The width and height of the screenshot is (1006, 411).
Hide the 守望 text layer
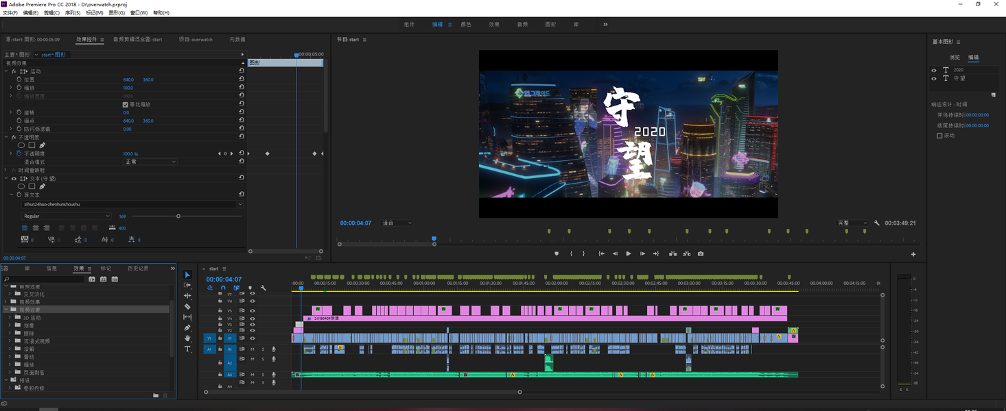point(934,78)
